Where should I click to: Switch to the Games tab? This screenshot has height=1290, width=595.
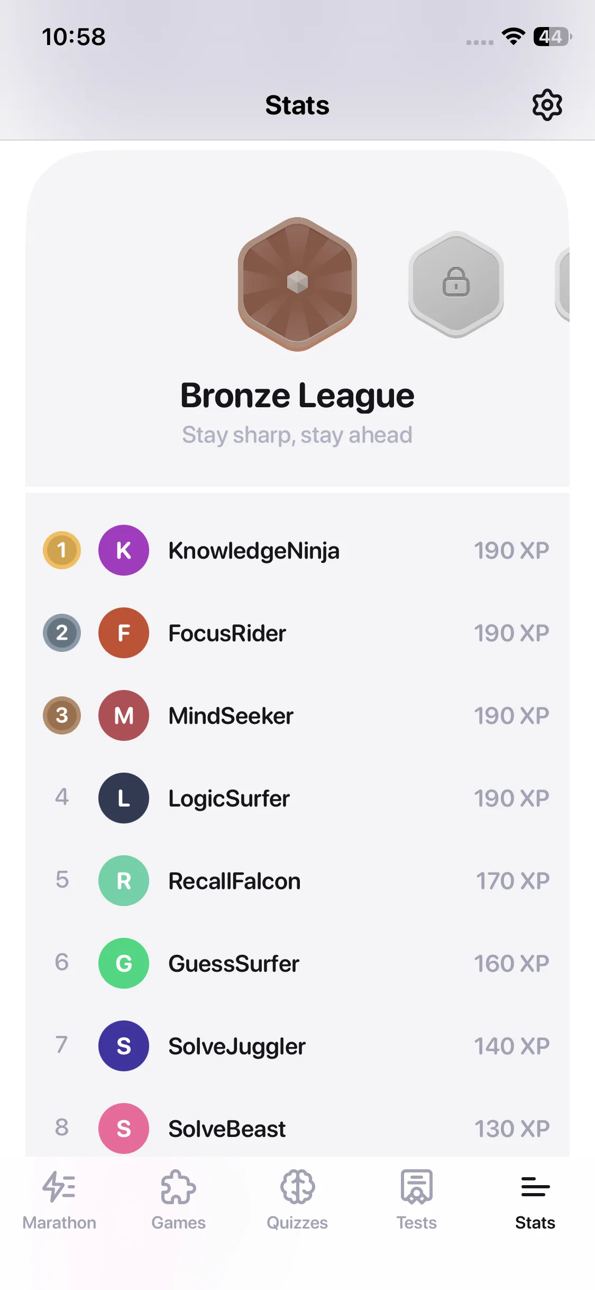(178, 1200)
